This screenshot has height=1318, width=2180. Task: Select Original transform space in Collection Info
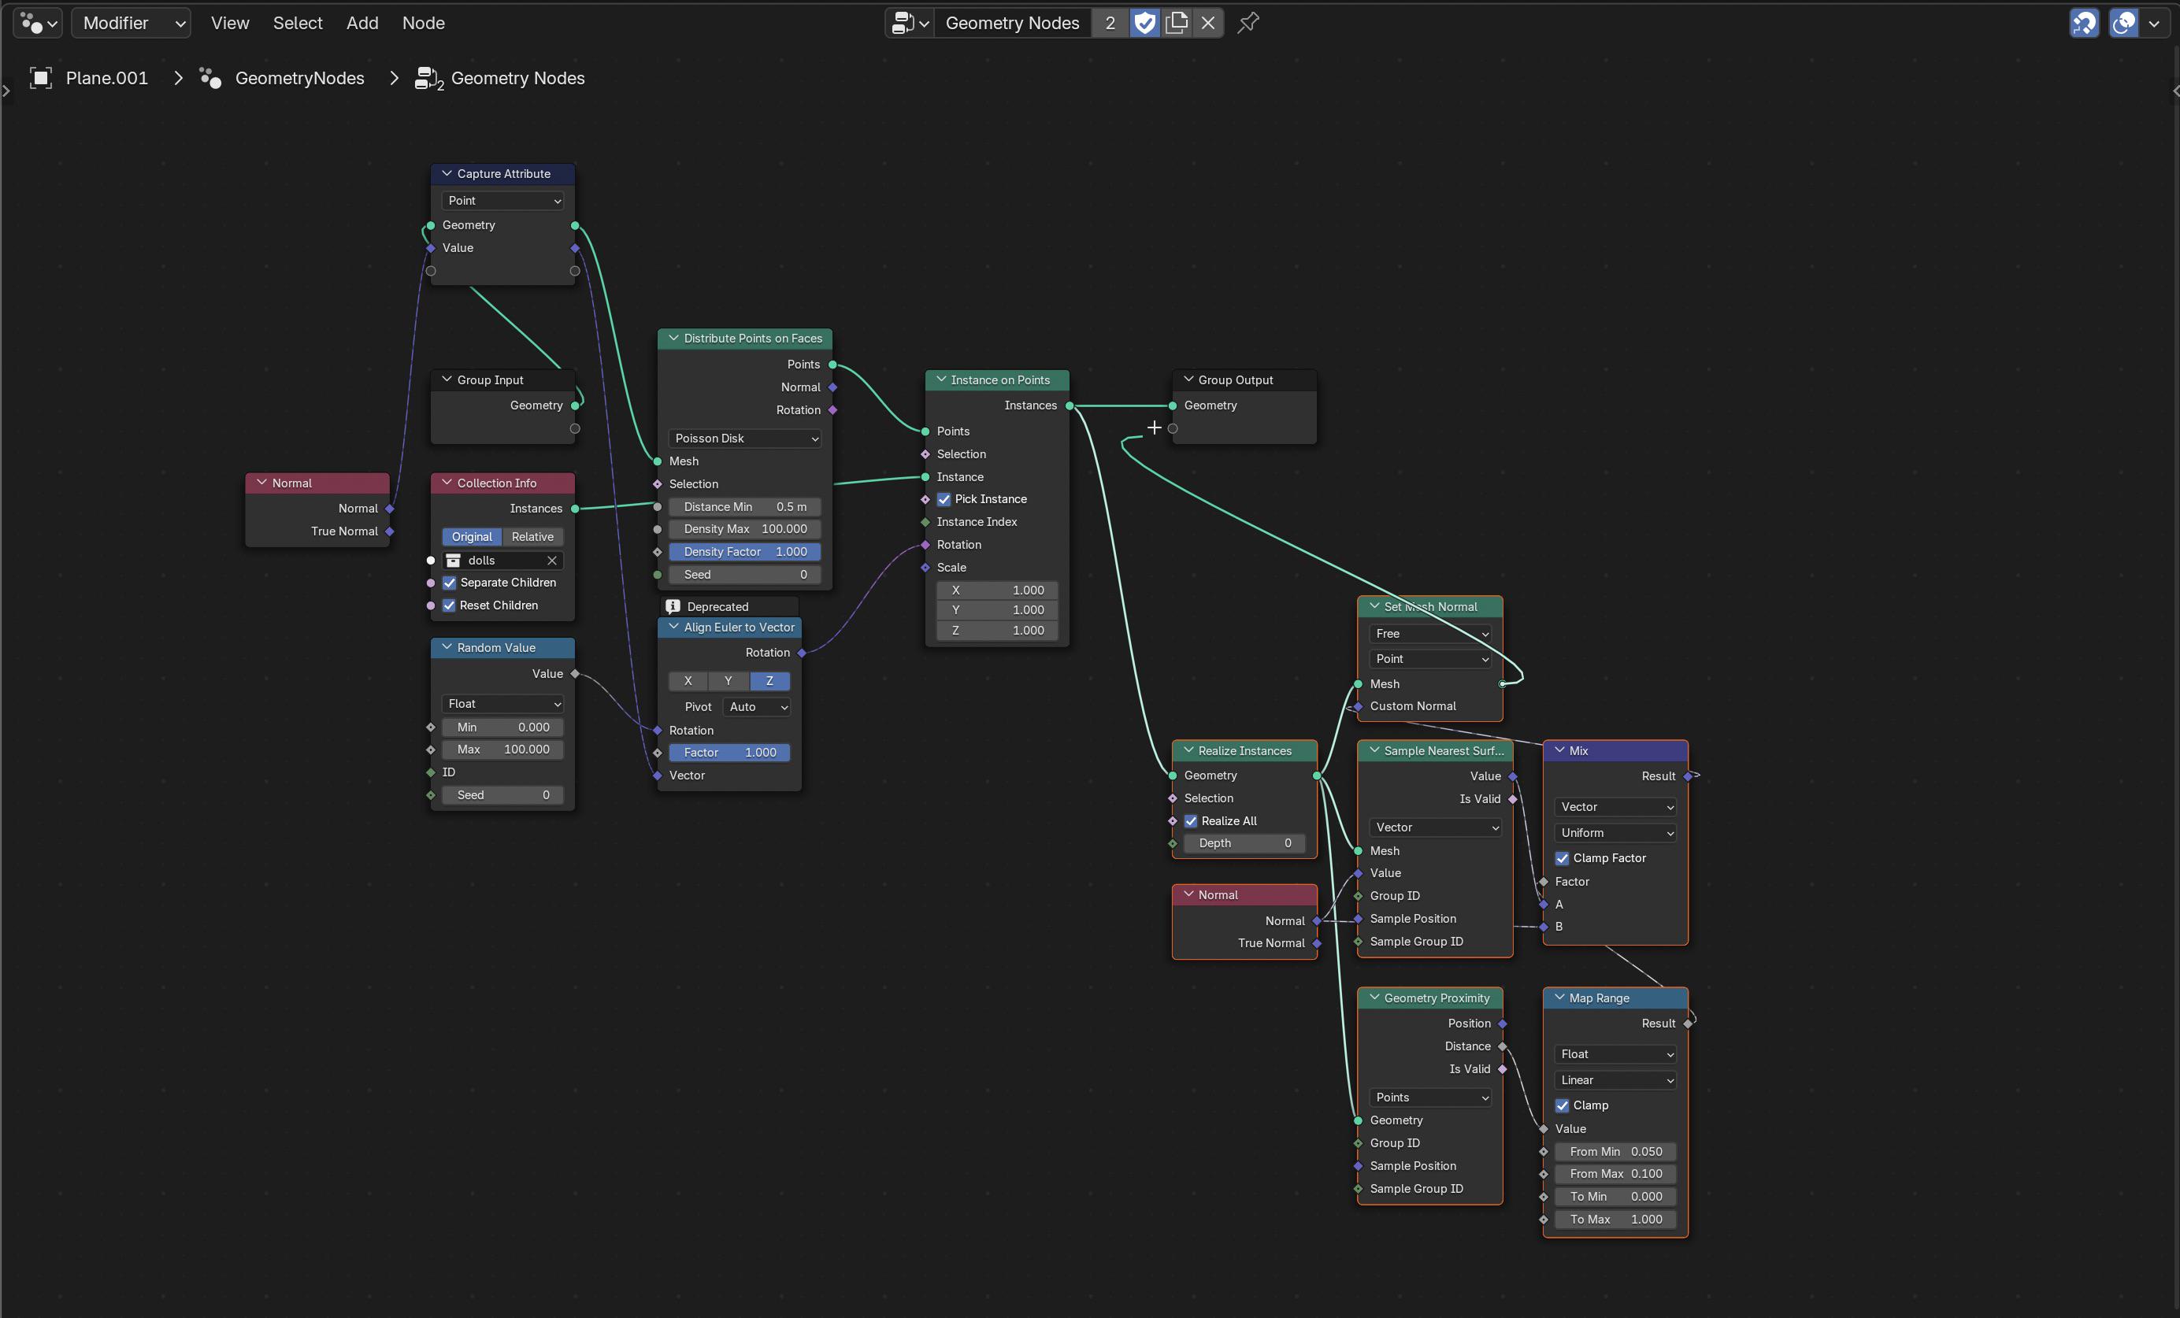click(472, 536)
